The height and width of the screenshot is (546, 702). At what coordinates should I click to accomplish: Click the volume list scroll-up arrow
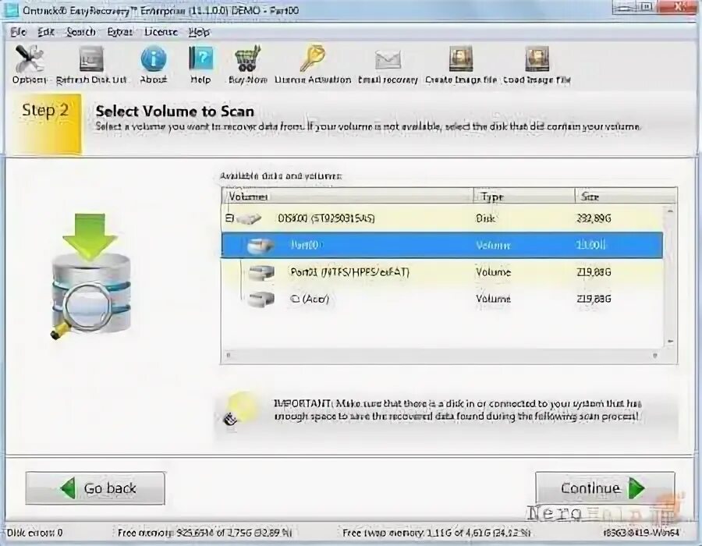coord(670,211)
